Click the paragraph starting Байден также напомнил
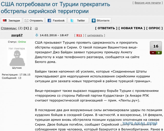The height and width of the screenshot is (131, 164). pos(93,76)
